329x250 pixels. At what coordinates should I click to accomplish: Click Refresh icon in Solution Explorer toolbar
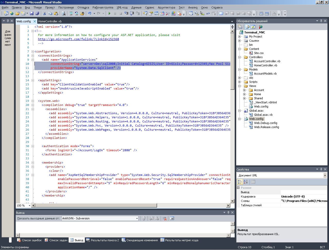[253, 27]
